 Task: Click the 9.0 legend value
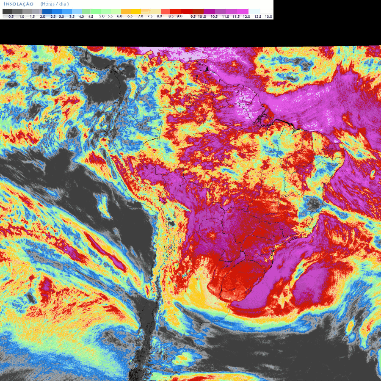click(179, 16)
